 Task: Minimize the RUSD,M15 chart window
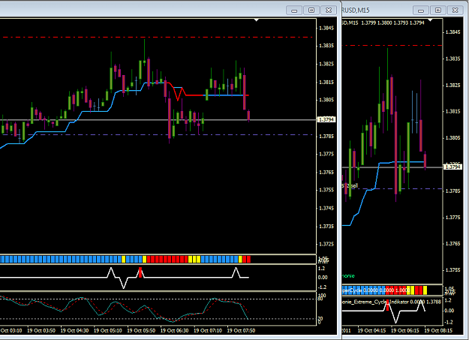click(x=420, y=11)
